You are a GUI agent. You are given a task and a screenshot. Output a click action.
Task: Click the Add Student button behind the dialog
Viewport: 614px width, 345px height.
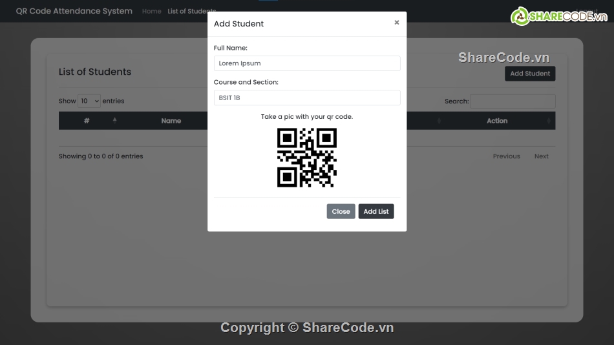(530, 74)
